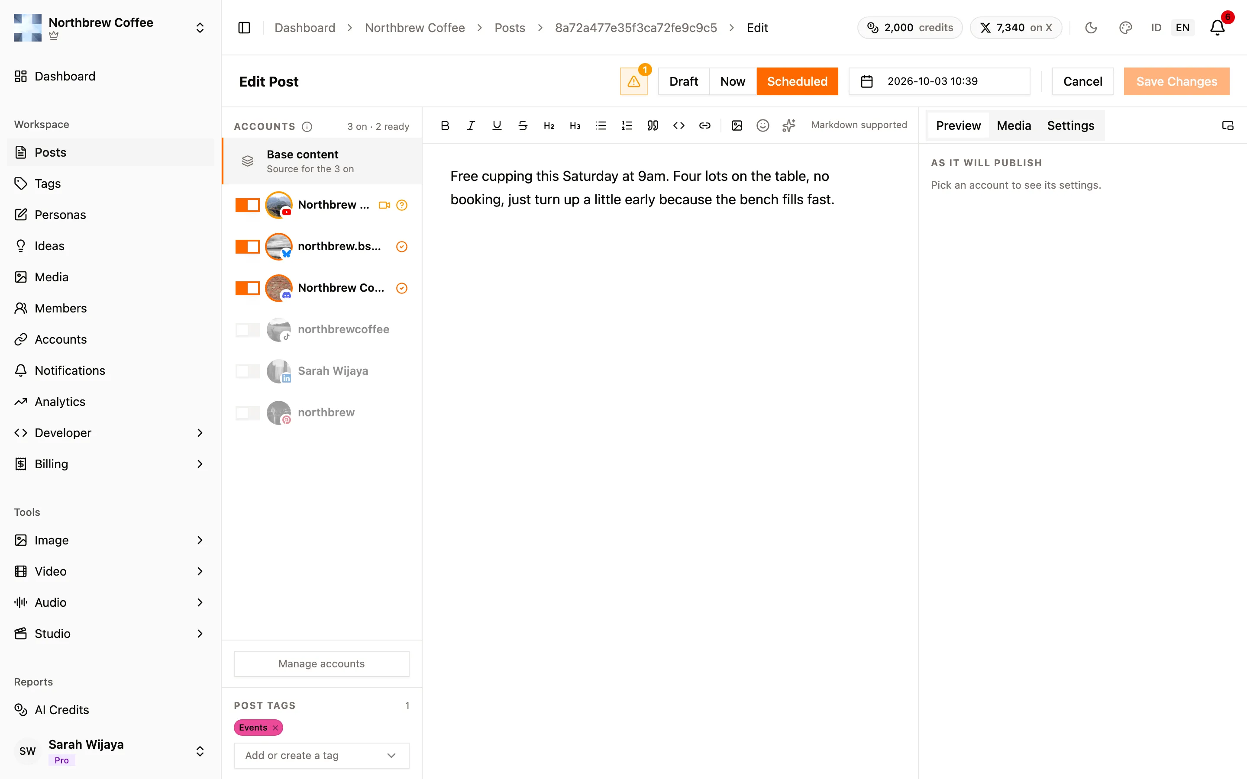Open the Add or create a tag dropdown

[x=322, y=755]
